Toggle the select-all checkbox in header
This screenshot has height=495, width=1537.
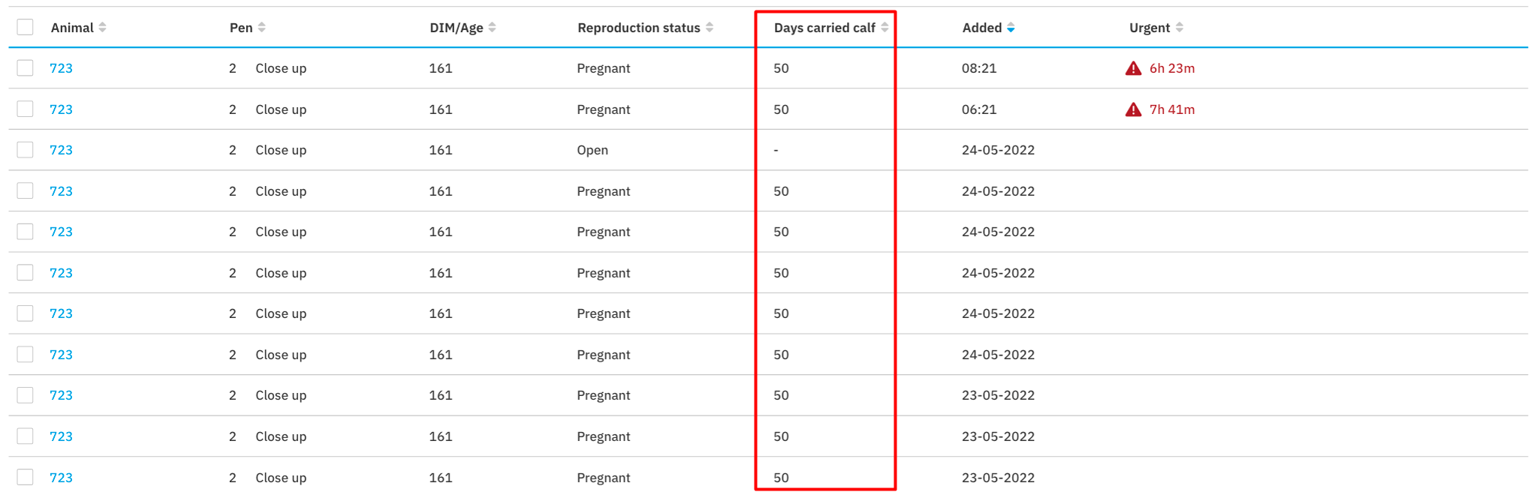click(26, 27)
